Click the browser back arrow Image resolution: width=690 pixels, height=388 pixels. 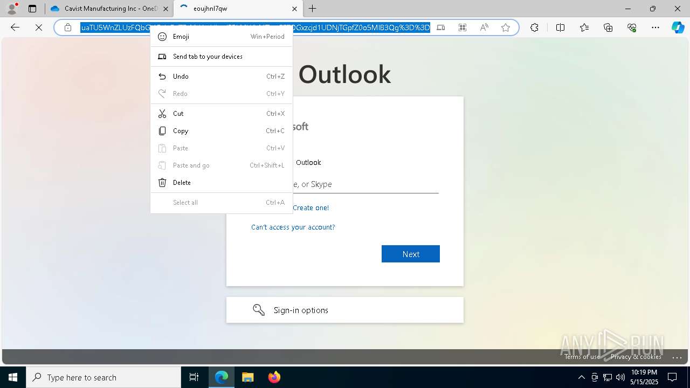tap(15, 27)
